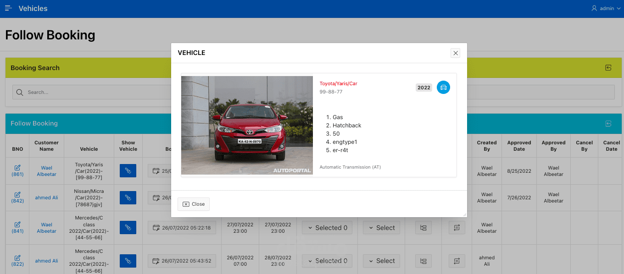
Task: Open Wael Albeetar link in row 841
Action: (x=46, y=228)
